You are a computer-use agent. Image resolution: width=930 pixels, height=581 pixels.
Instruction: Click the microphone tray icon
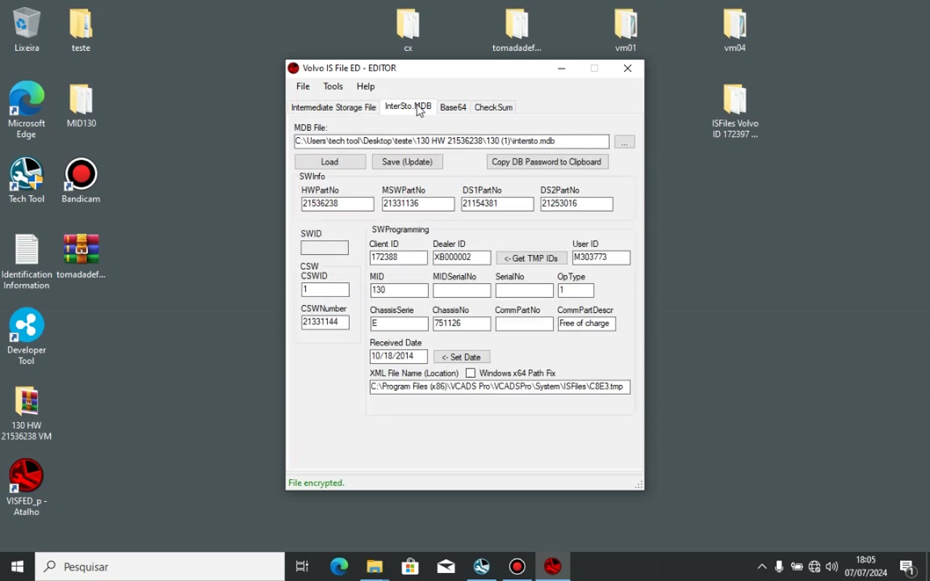click(779, 566)
